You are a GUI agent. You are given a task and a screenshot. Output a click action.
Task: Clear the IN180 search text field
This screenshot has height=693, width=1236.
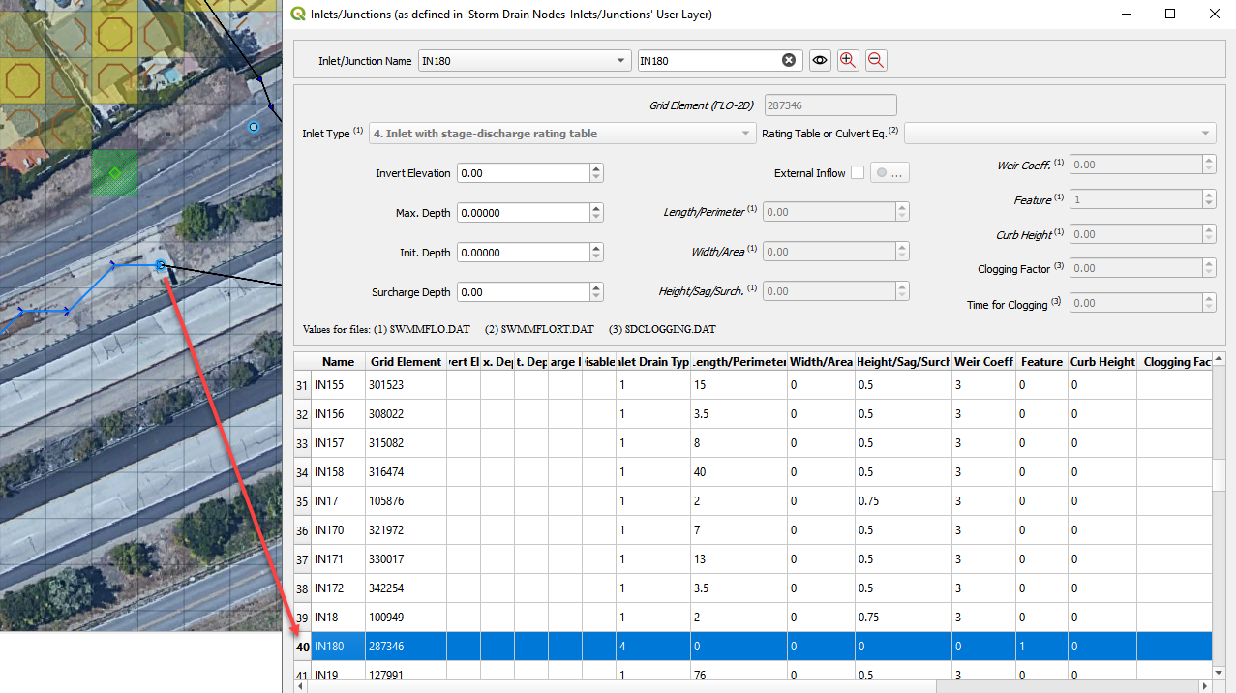(789, 61)
